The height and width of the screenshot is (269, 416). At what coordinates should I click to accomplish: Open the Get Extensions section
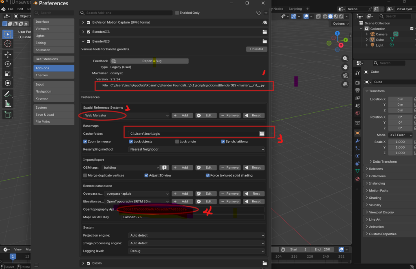point(54,59)
